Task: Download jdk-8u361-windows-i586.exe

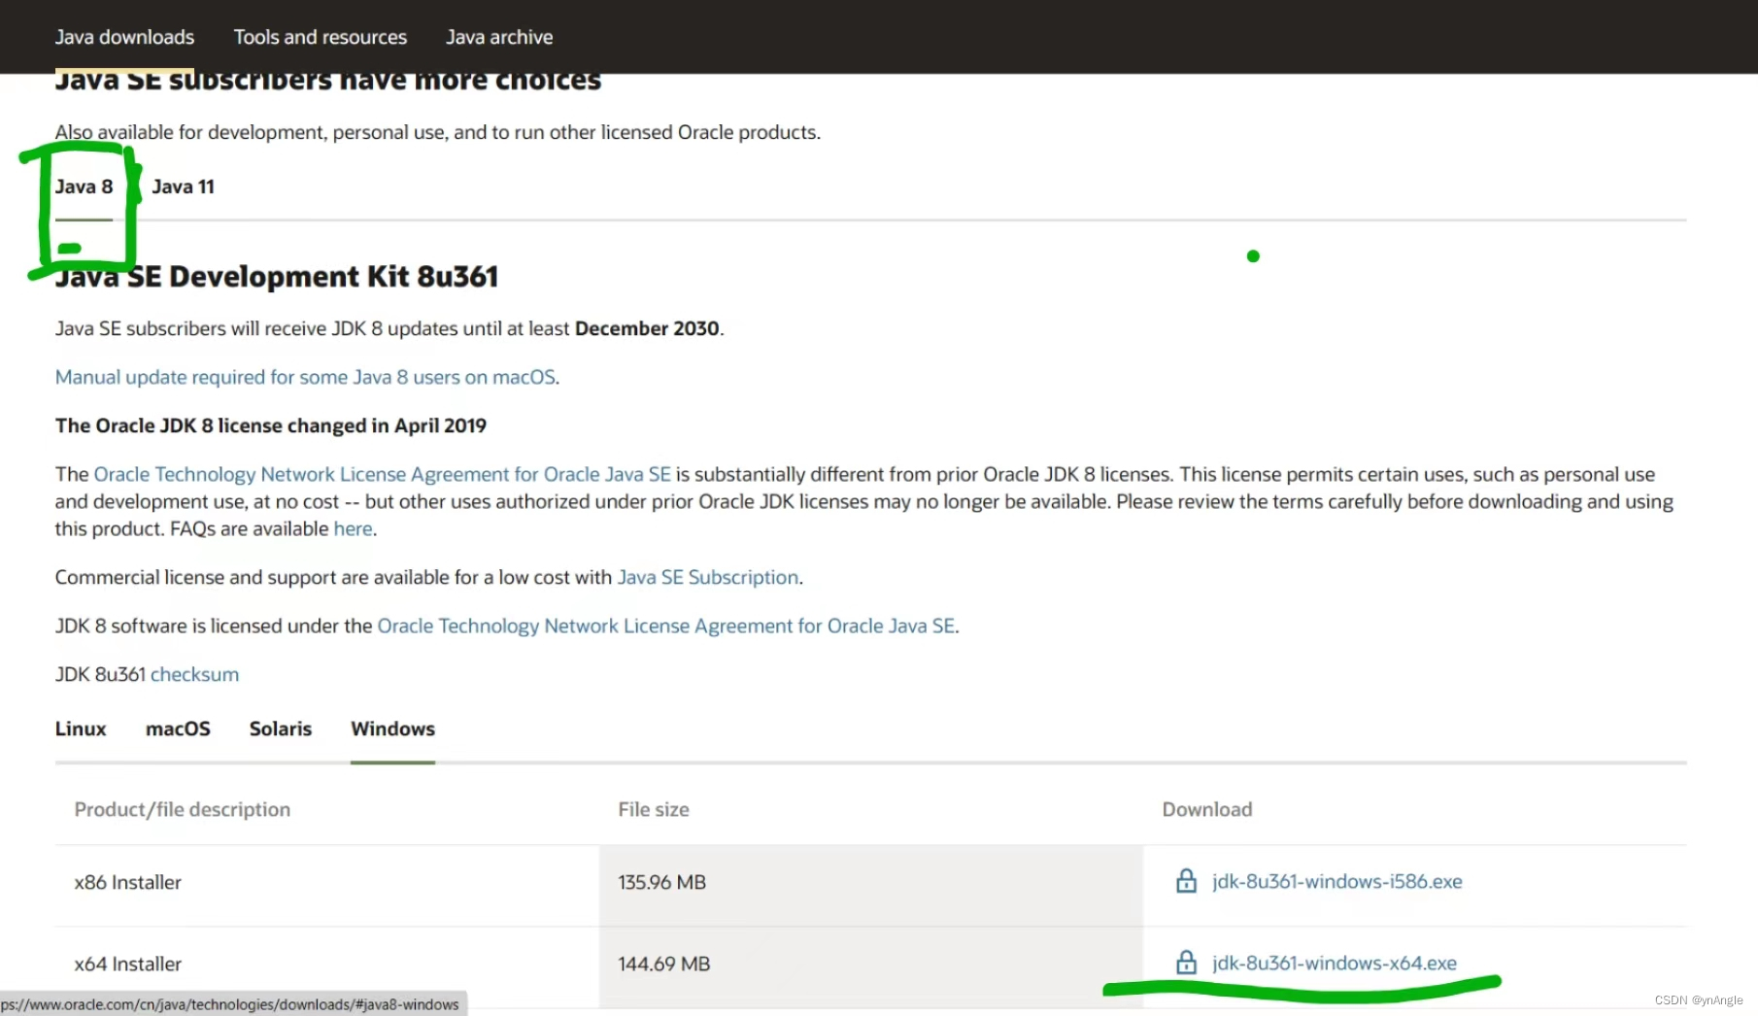Action: [x=1336, y=881]
